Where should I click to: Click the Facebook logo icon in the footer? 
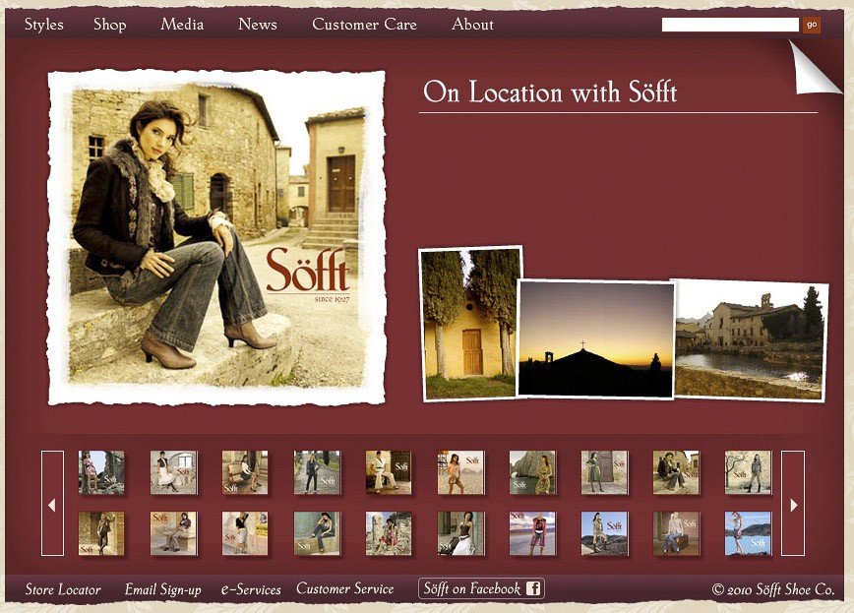(x=533, y=588)
